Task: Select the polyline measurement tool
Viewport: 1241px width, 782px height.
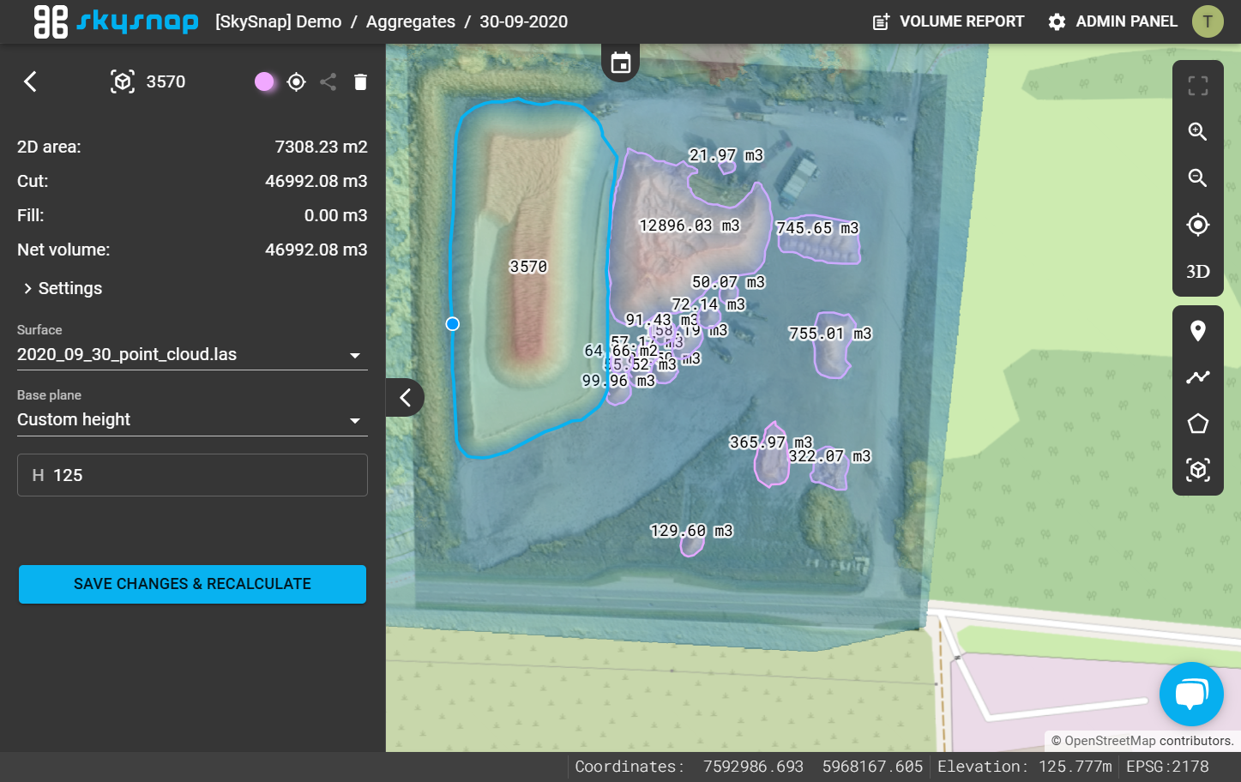Action: point(1198,377)
